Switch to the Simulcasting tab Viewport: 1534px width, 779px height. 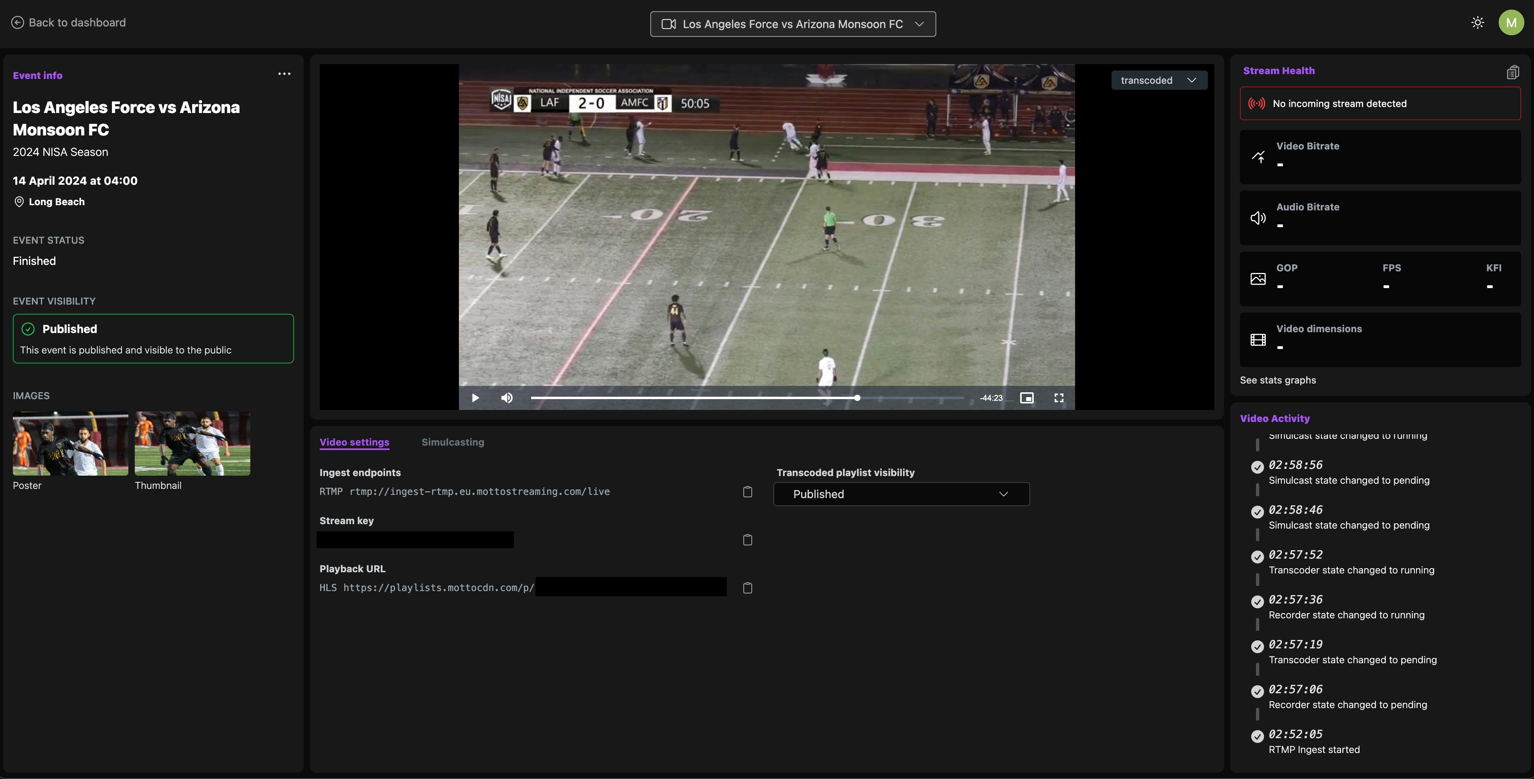tap(452, 442)
